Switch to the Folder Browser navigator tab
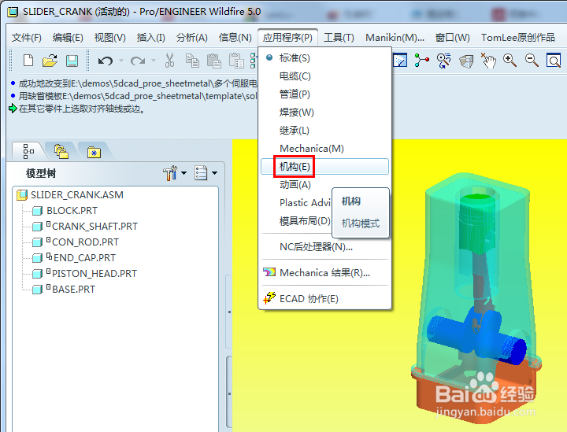Screen dimensions: 567x432 [x=61, y=151]
